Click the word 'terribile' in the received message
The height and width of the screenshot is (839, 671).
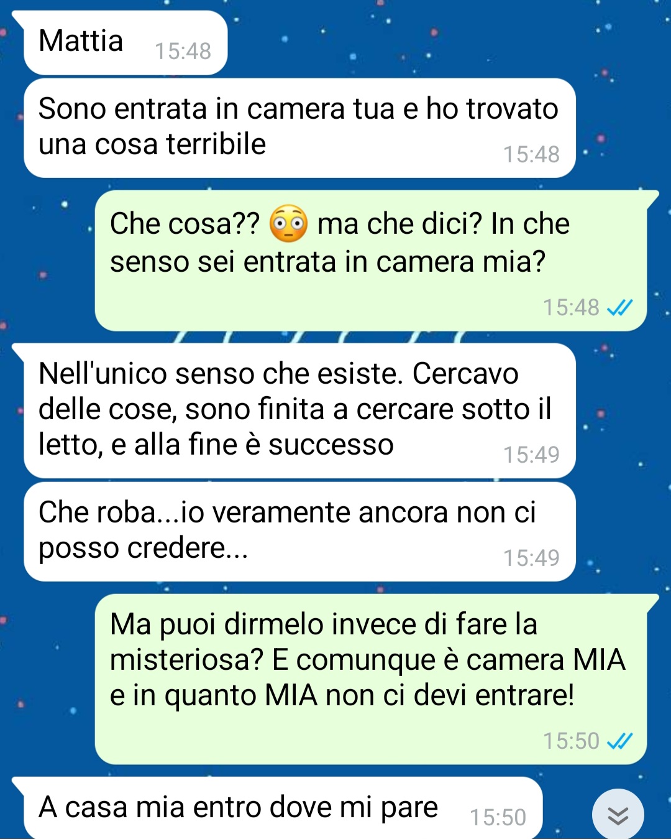tap(216, 144)
